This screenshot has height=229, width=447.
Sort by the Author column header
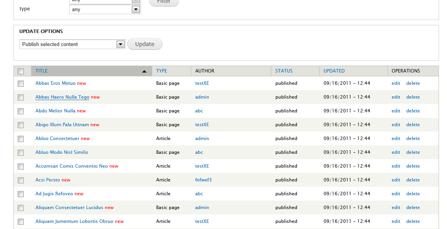pos(204,71)
